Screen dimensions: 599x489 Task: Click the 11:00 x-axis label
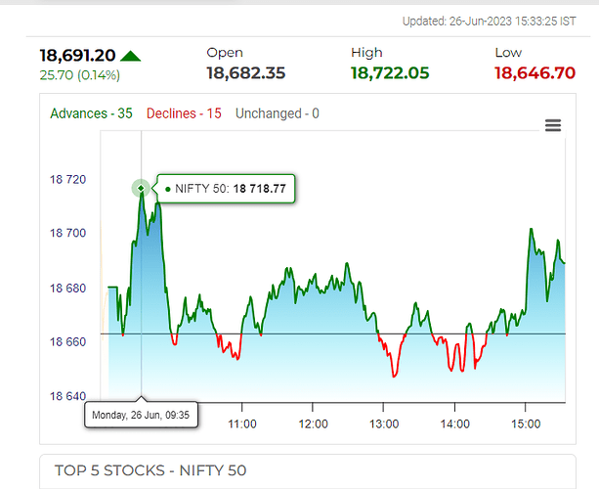pos(242,424)
